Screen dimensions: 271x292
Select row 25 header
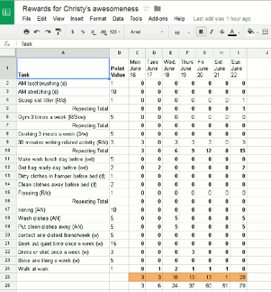8,277
